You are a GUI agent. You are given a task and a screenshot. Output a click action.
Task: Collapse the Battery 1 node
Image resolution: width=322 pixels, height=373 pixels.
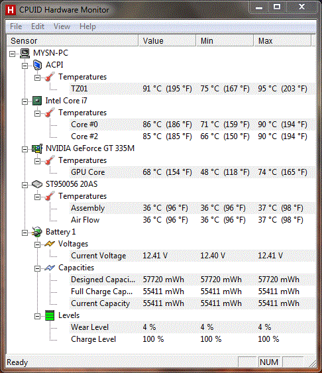point(25,233)
